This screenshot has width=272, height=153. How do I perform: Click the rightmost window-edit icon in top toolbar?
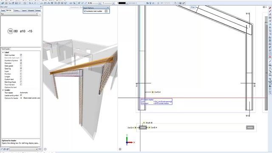(183, 3)
